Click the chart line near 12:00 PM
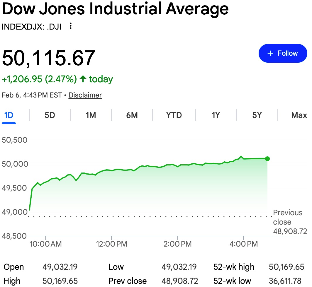The image size is (312, 287). 112,170
